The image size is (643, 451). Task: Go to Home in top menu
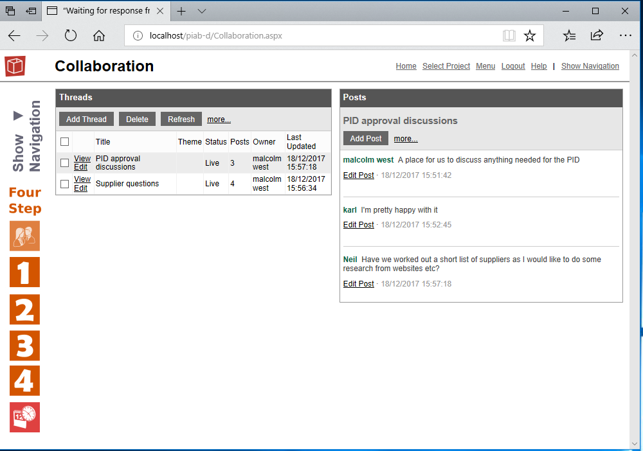(406, 66)
